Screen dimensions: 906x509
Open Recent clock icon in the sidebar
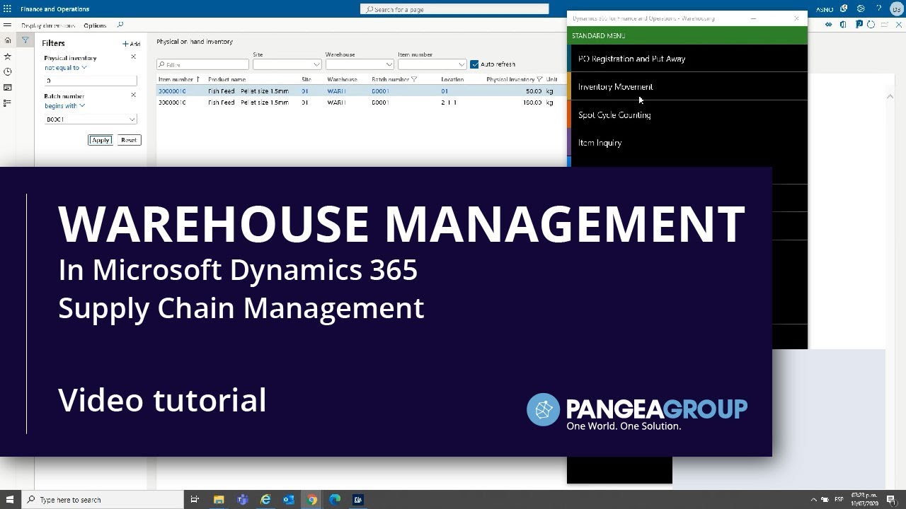pyautogui.click(x=8, y=71)
